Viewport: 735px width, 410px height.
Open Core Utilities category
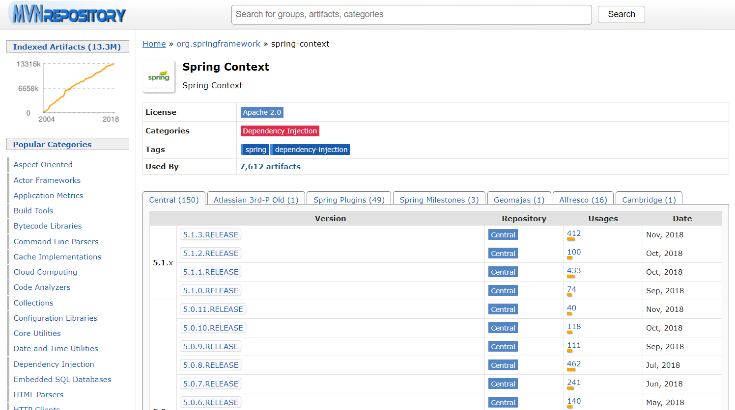pyautogui.click(x=37, y=333)
